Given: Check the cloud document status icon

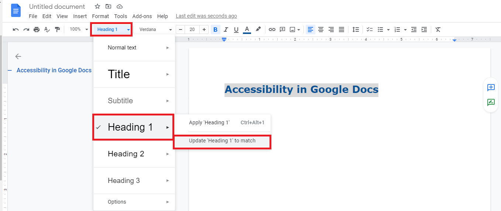Looking at the screenshot, I should point(120,7).
